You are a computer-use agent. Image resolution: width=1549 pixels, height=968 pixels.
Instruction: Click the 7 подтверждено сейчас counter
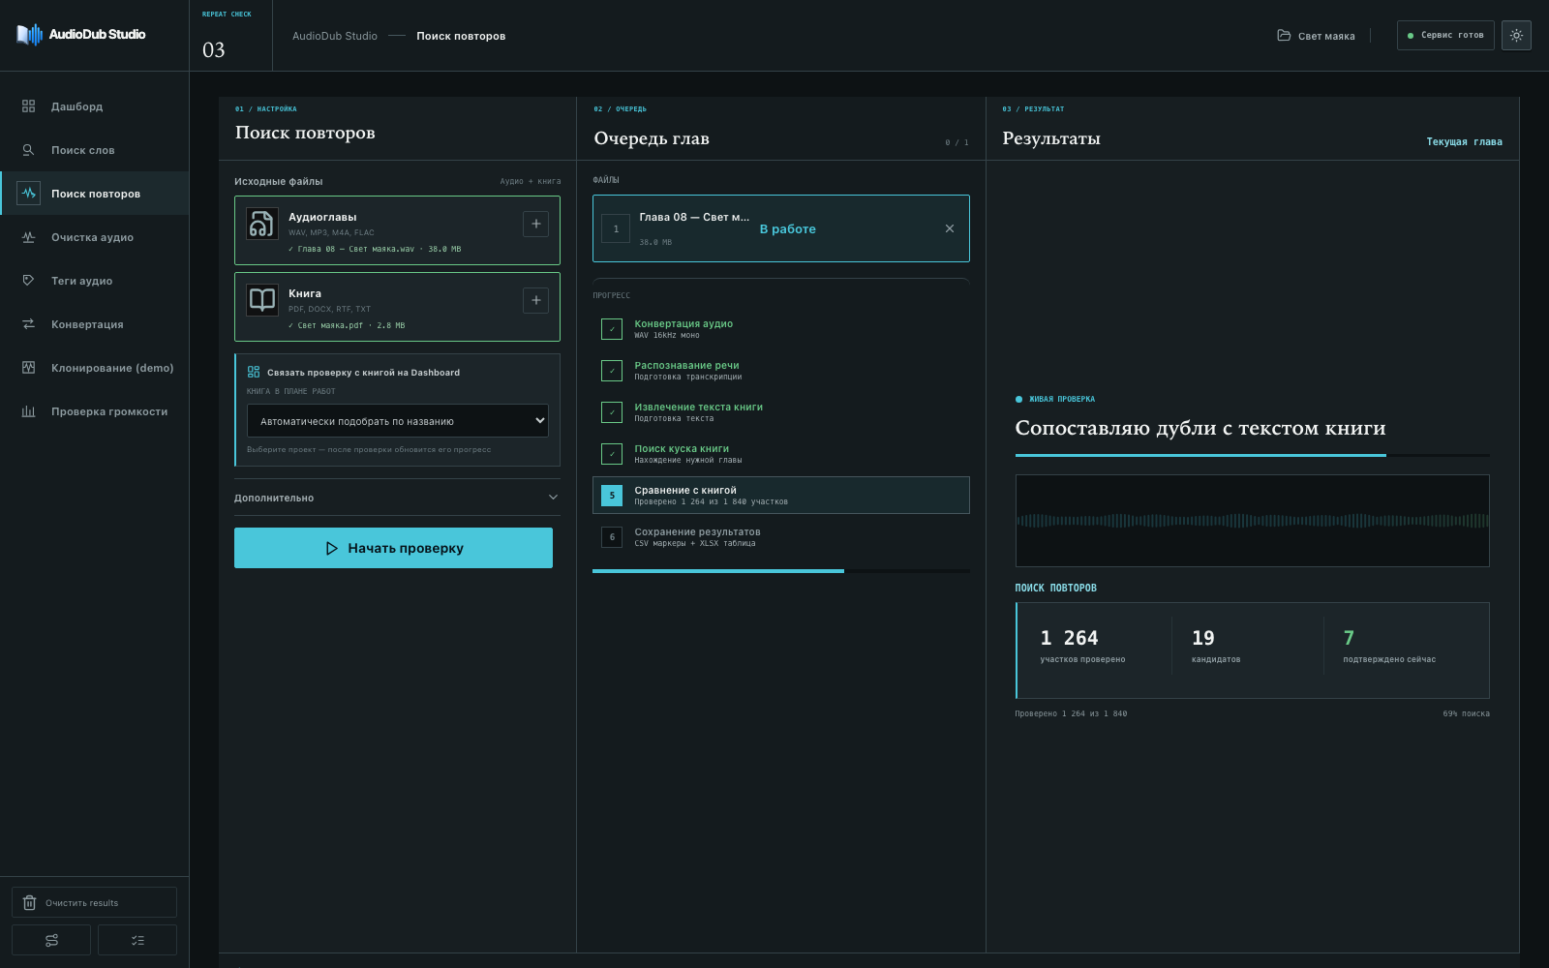pos(1389,647)
